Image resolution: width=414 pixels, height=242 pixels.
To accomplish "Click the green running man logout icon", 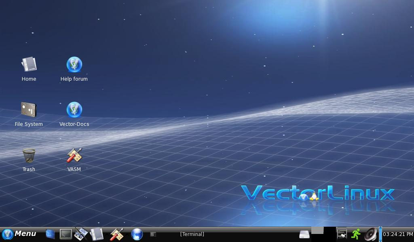I will 356,234.
